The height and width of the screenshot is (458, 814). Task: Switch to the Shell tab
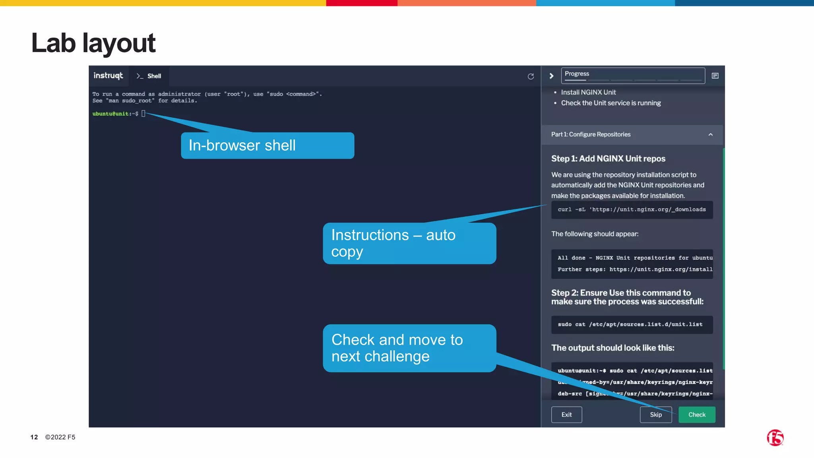coord(154,76)
